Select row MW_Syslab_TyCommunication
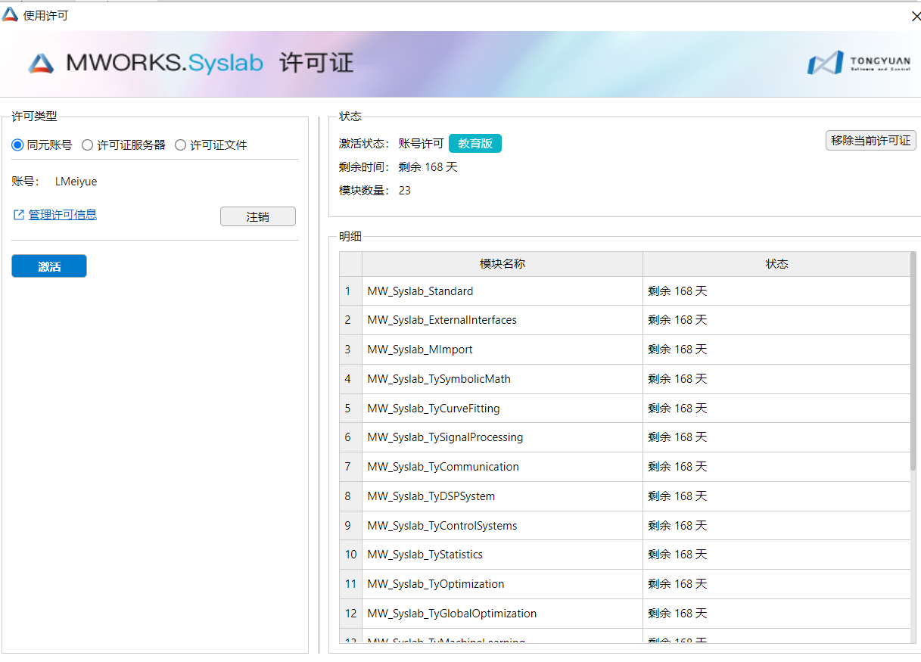Image resolution: width=921 pixels, height=662 pixels. (625, 467)
